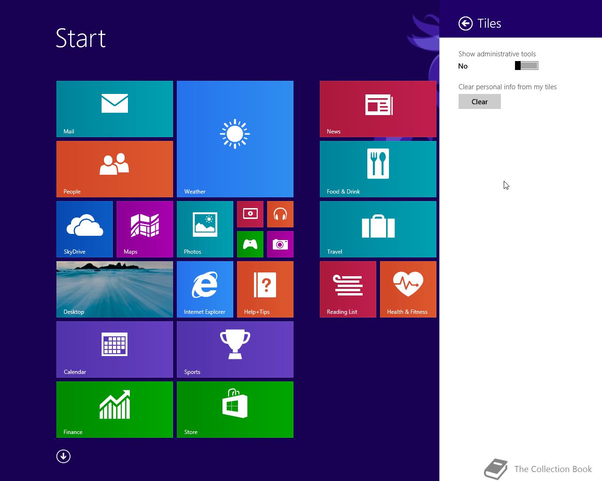
Task: Open the Health & Fitness tile
Action: [x=408, y=289]
